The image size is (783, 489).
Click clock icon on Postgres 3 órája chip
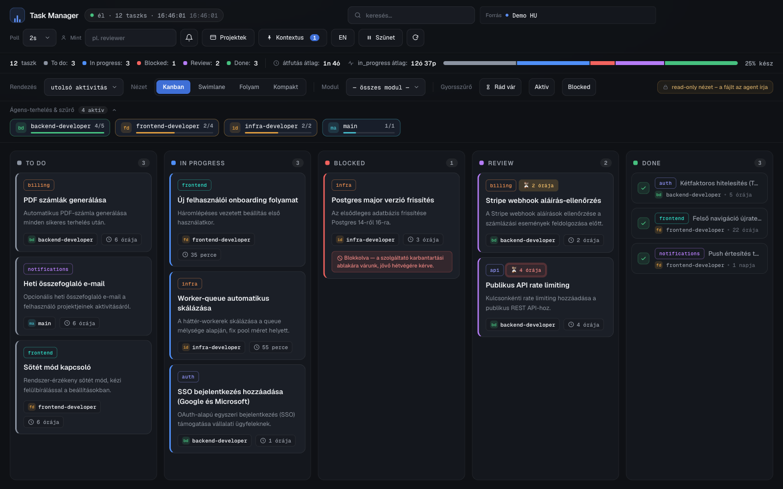(411, 240)
